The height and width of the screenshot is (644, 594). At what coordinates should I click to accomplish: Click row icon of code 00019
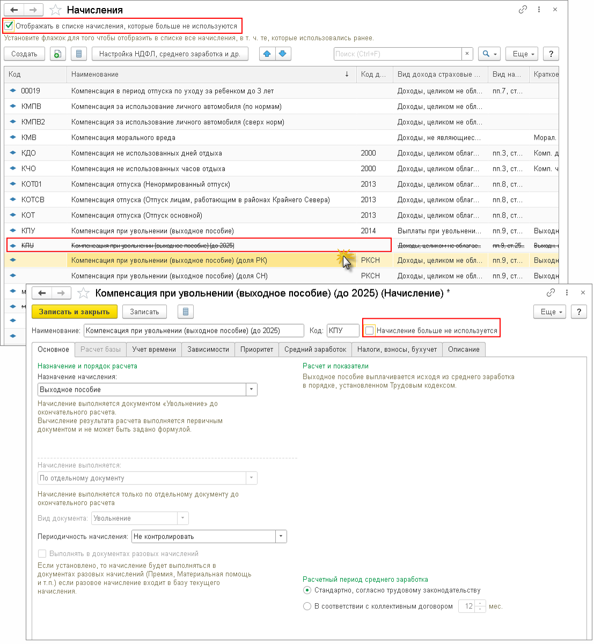13,91
